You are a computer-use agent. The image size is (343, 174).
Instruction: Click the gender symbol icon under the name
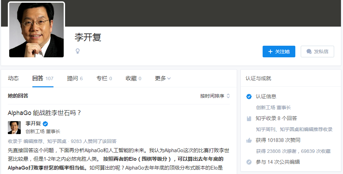click(77, 51)
